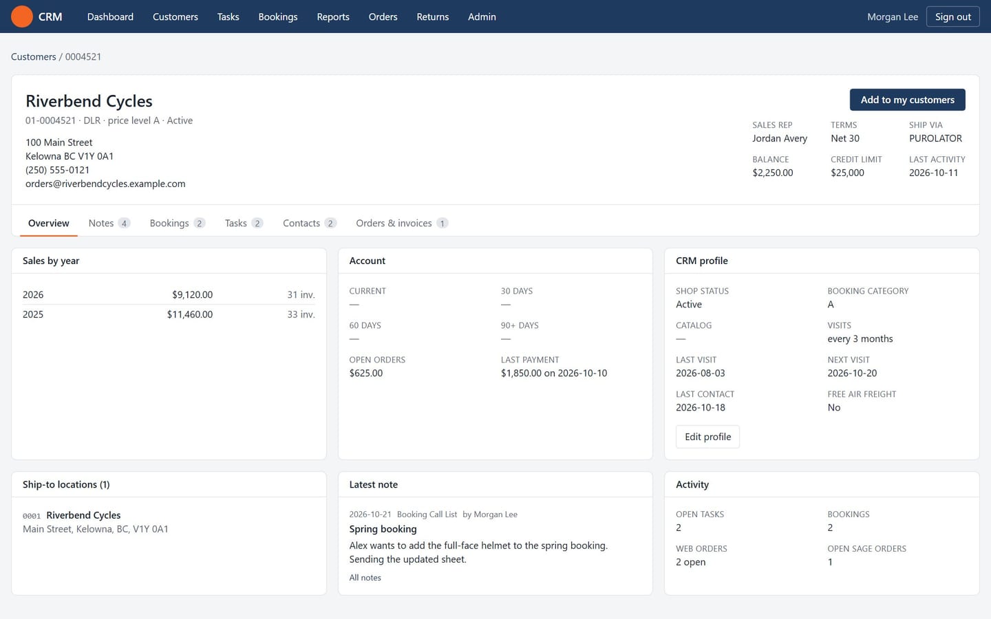Click the orders@riverbendcycles.example.com email
The image size is (991, 619).
point(105,184)
